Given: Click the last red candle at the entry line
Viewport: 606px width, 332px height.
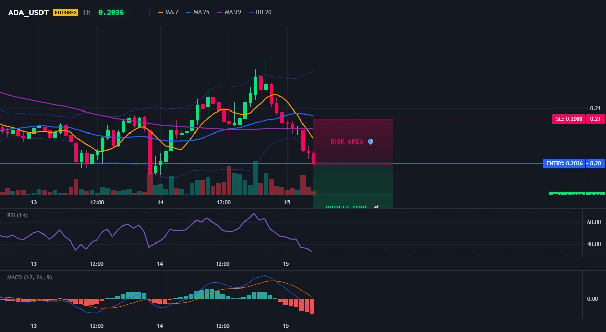Looking at the screenshot, I should [313, 158].
